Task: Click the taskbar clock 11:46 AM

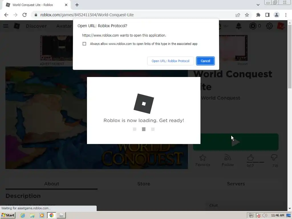Action: pos(278,216)
